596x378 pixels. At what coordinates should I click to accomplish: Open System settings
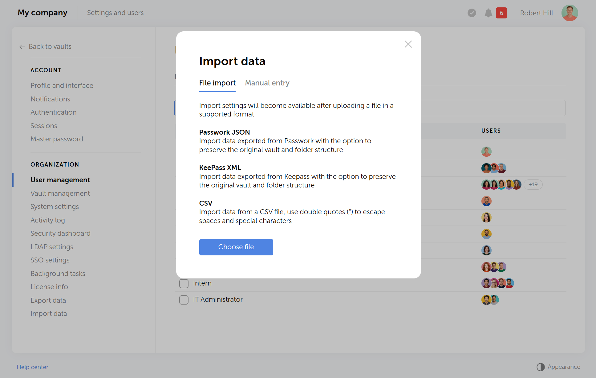click(55, 207)
